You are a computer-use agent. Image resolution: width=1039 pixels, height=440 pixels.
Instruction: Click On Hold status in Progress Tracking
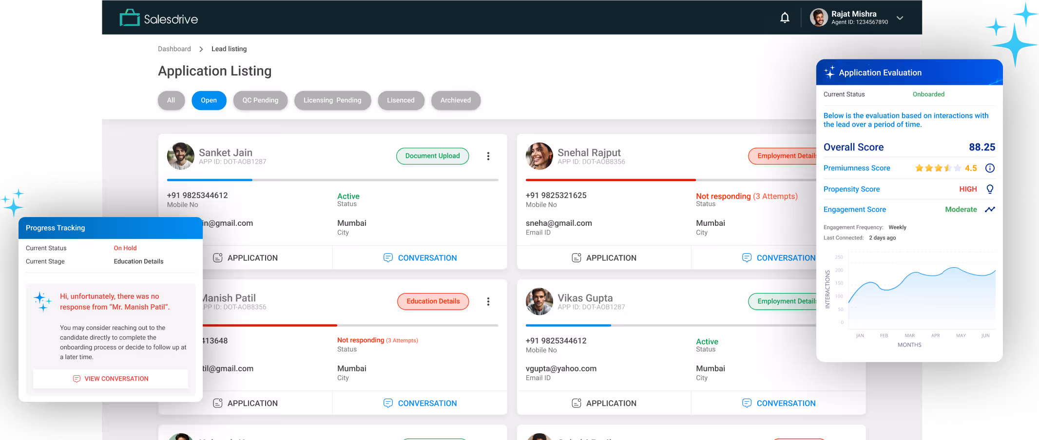125,248
